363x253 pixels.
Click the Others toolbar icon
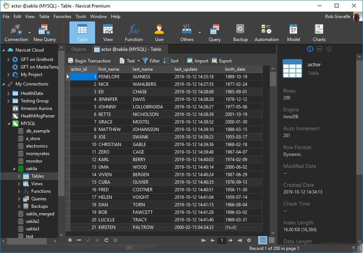[187, 33]
